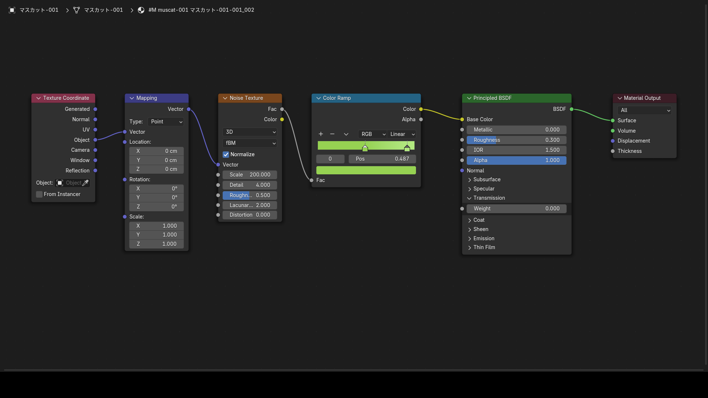The height and width of the screenshot is (398, 708).
Task: Click the Alpha slider in Principled BSDF
Action: click(516, 160)
